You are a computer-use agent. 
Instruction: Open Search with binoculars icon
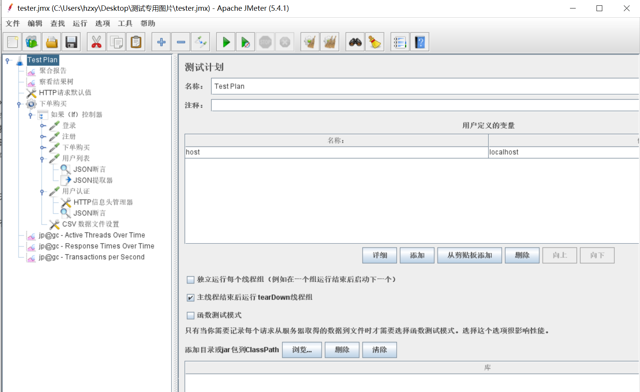pos(355,42)
